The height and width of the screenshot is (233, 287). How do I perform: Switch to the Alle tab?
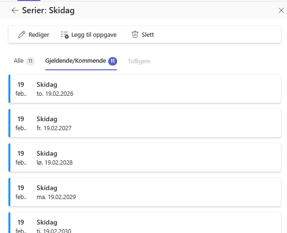(19, 61)
